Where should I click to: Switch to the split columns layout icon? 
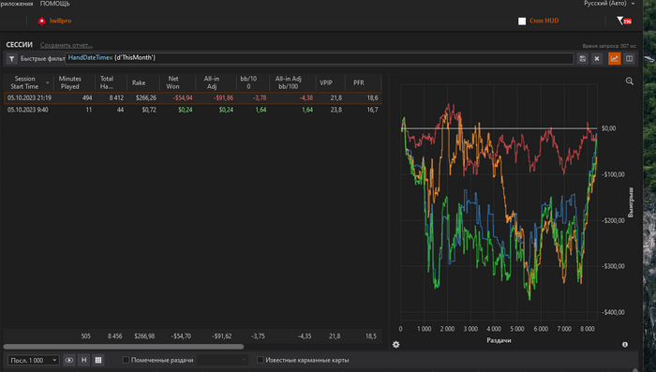[x=629, y=59]
